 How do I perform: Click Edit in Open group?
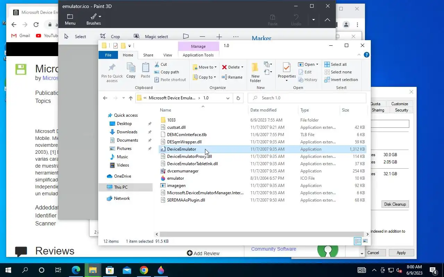pyautogui.click(x=305, y=72)
